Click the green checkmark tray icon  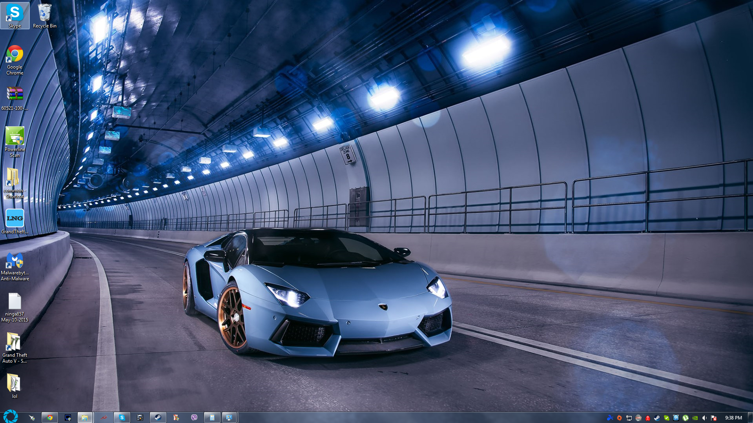(666, 418)
